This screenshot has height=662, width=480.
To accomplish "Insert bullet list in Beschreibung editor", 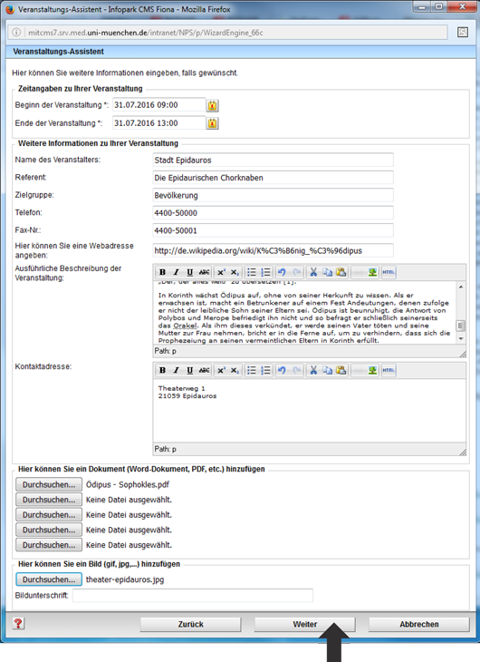I will click(252, 272).
